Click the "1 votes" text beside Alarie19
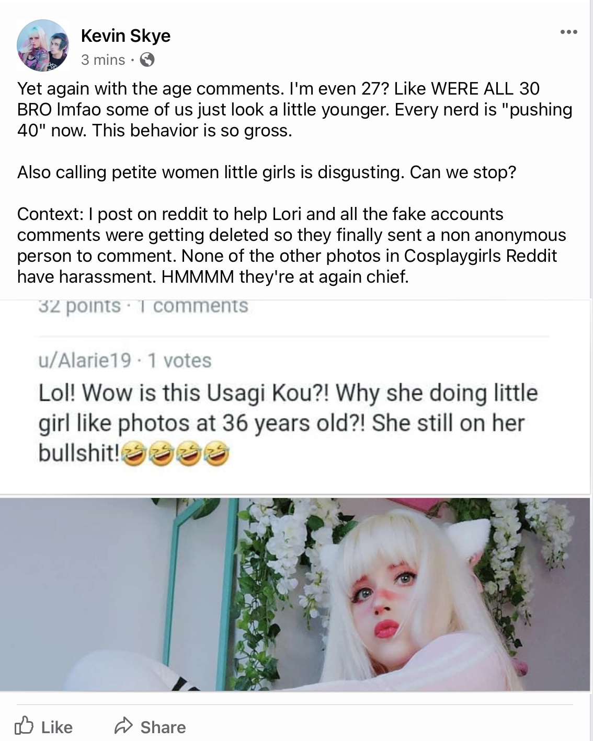Image resolution: width=593 pixels, height=741 pixels. pos(179,361)
